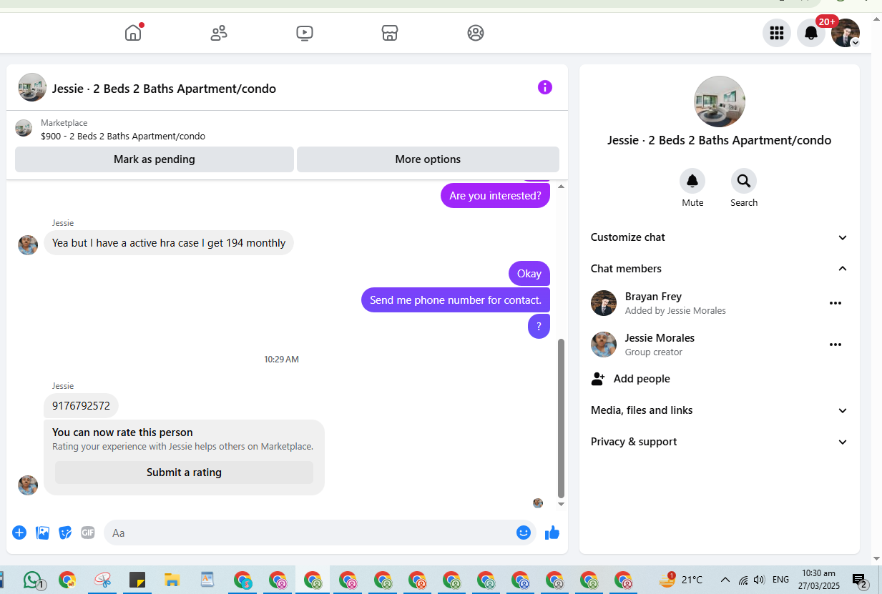Click the '?' message bubble
The height and width of the screenshot is (594, 882).
click(x=539, y=327)
